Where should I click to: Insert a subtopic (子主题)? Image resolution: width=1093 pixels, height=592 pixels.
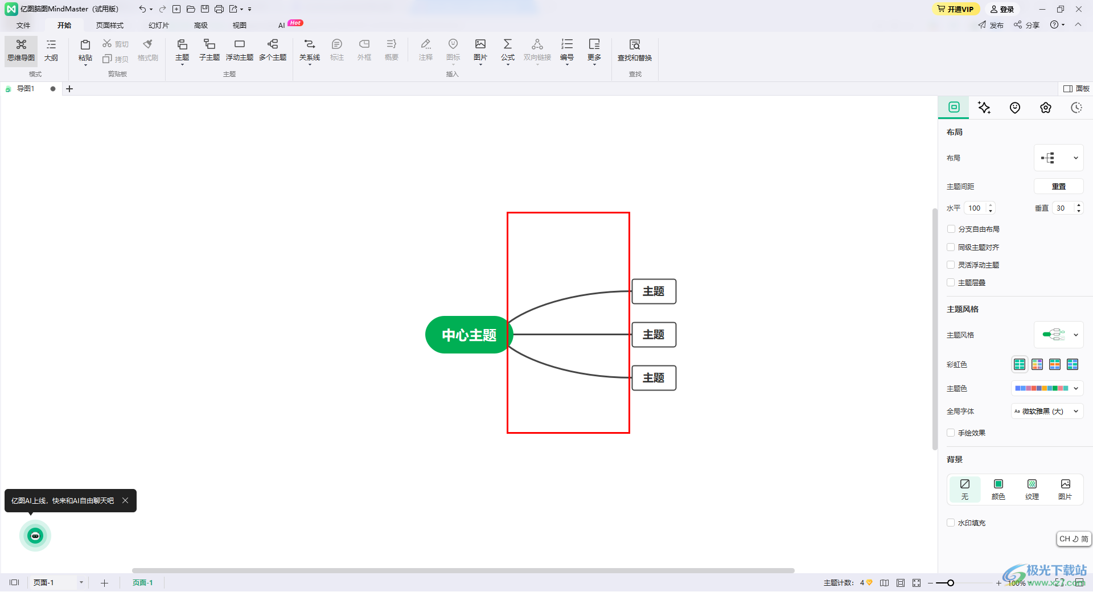209,51
